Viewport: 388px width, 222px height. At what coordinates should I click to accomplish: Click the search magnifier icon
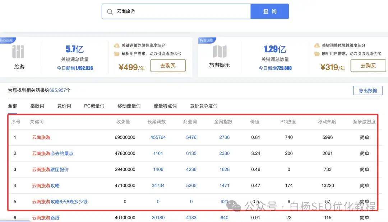click(110, 11)
